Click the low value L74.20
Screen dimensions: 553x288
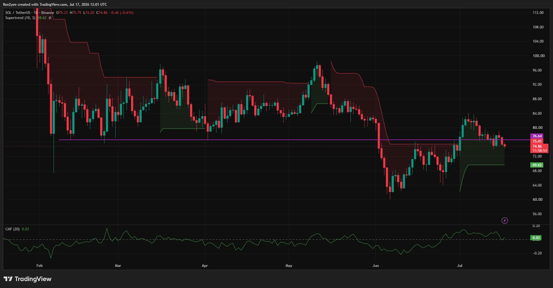89,13
